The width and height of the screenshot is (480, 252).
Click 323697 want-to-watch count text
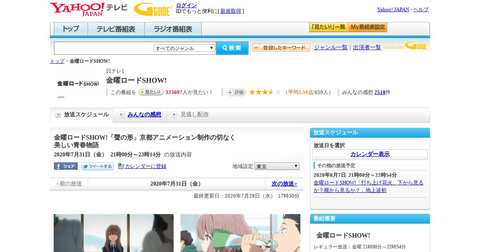coord(174,92)
